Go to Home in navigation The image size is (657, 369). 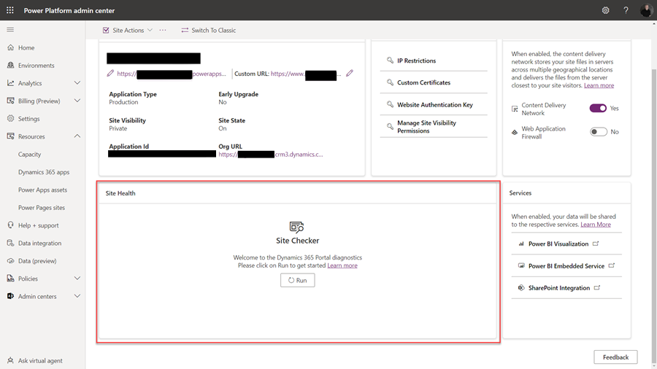[x=26, y=47]
